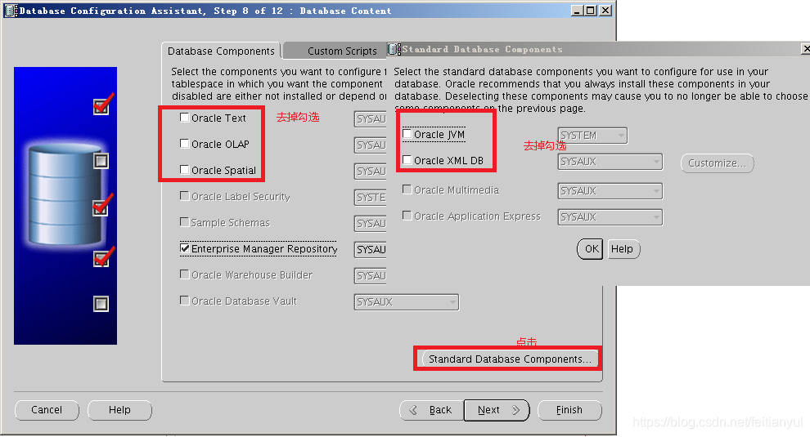The width and height of the screenshot is (810, 437).
Task: Toggle the Oracle OLAP checkbox
Action: pos(184,144)
